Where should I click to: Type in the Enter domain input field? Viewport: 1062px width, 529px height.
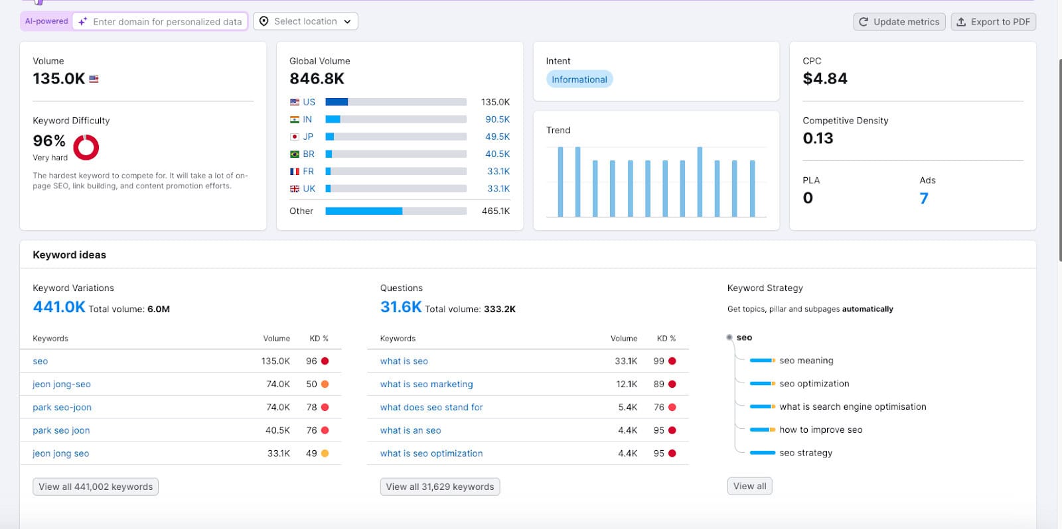click(167, 22)
